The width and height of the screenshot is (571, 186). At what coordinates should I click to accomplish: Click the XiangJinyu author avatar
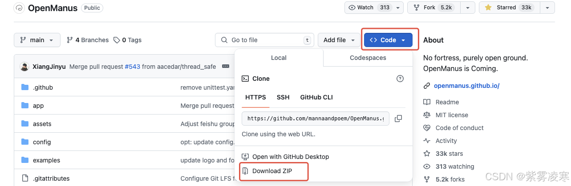[x=24, y=67]
